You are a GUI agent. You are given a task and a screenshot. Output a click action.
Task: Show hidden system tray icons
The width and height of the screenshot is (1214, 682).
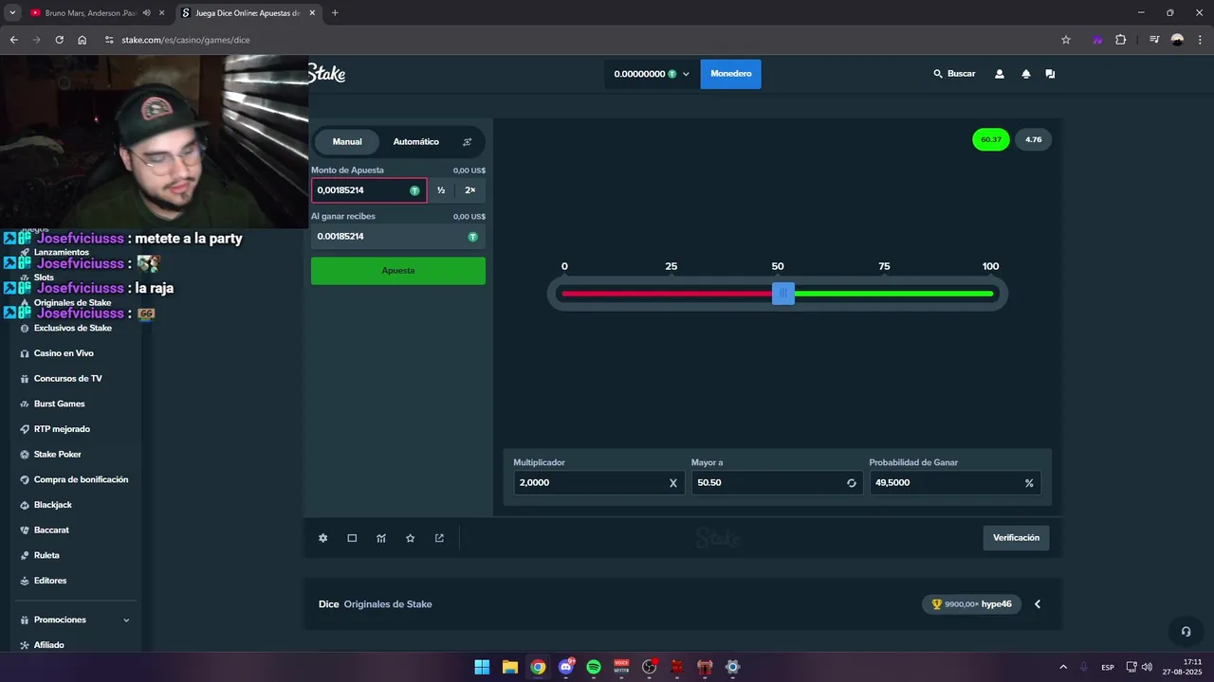1062,667
